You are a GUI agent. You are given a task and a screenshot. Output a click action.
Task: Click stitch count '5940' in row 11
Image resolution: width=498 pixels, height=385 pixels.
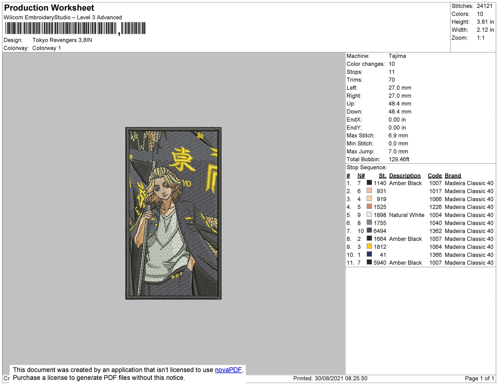pos(380,263)
